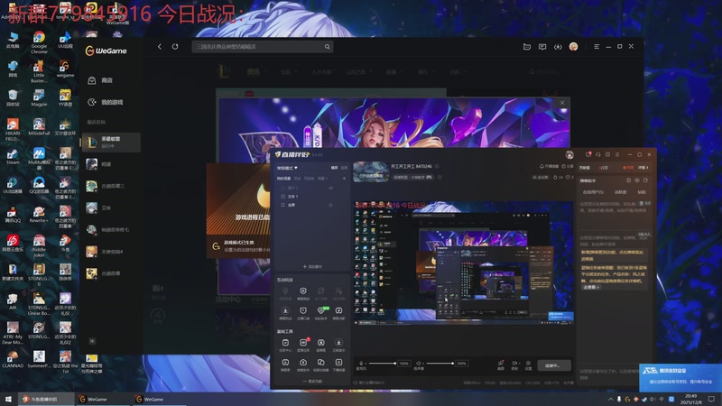
Task: Open 任务中心 in basic tools
Action: click(x=285, y=345)
